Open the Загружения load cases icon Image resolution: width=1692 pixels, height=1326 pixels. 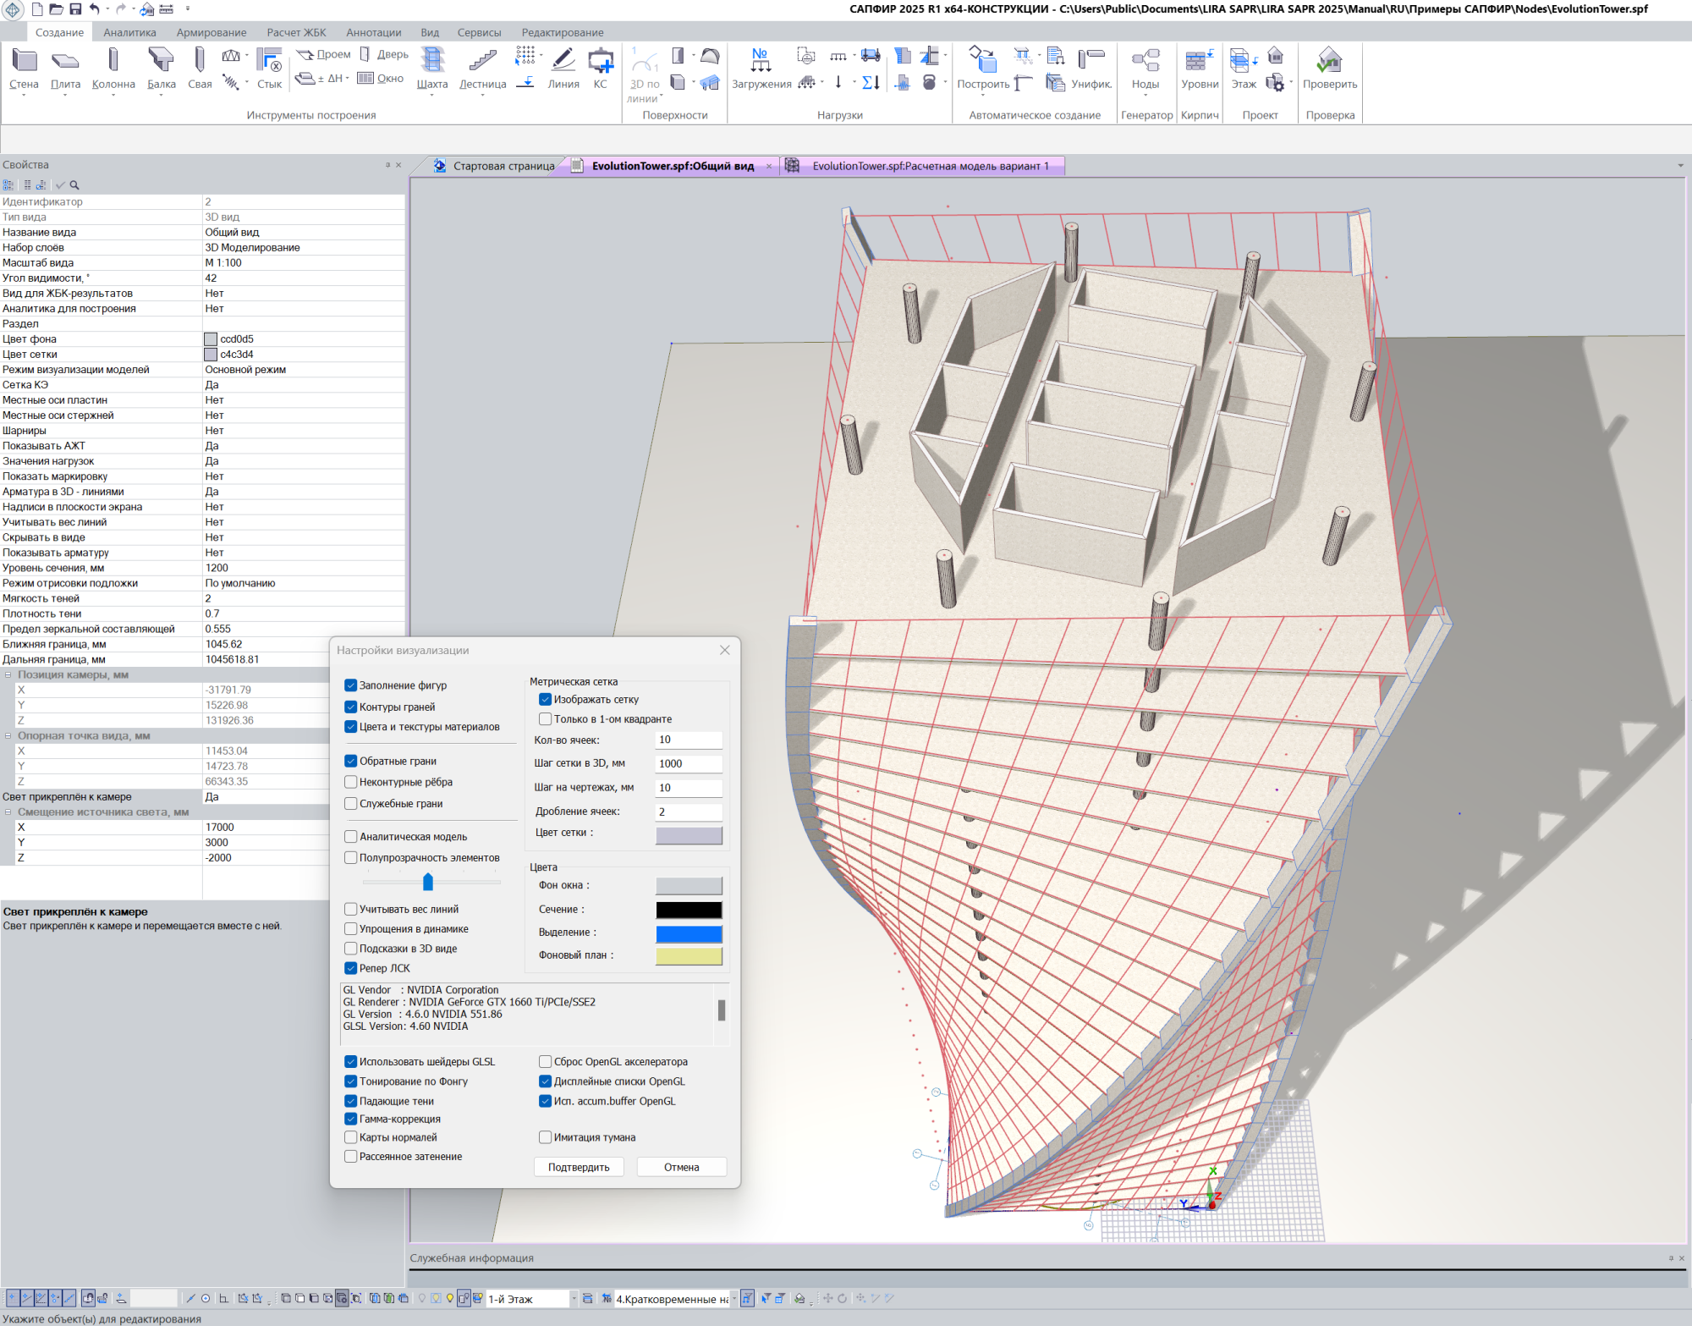pos(761,61)
